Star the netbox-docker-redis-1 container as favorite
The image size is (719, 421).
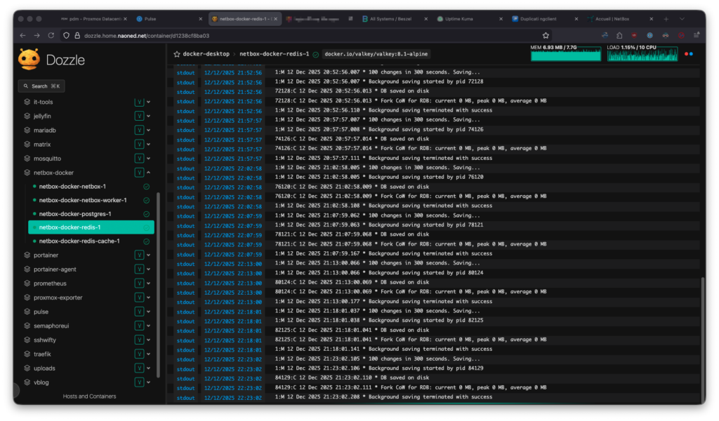point(177,54)
